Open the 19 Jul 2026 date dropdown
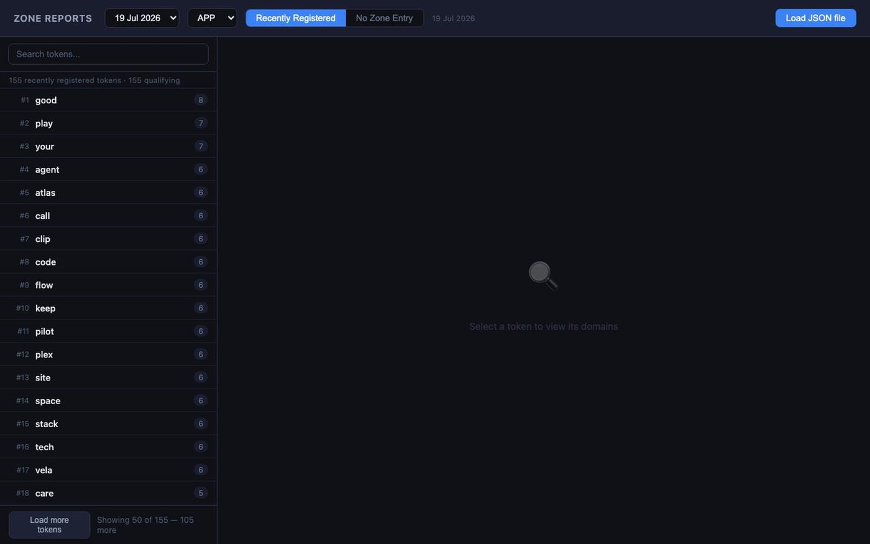 click(142, 18)
